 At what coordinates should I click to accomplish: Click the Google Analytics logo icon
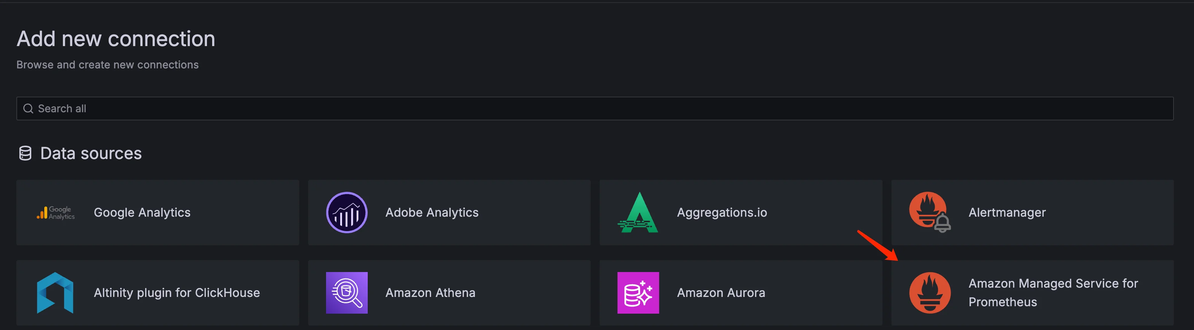[x=55, y=213]
